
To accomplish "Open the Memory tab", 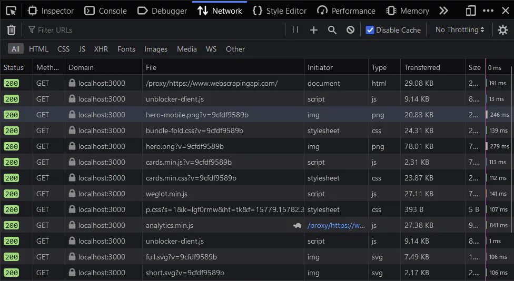I will coord(408,11).
